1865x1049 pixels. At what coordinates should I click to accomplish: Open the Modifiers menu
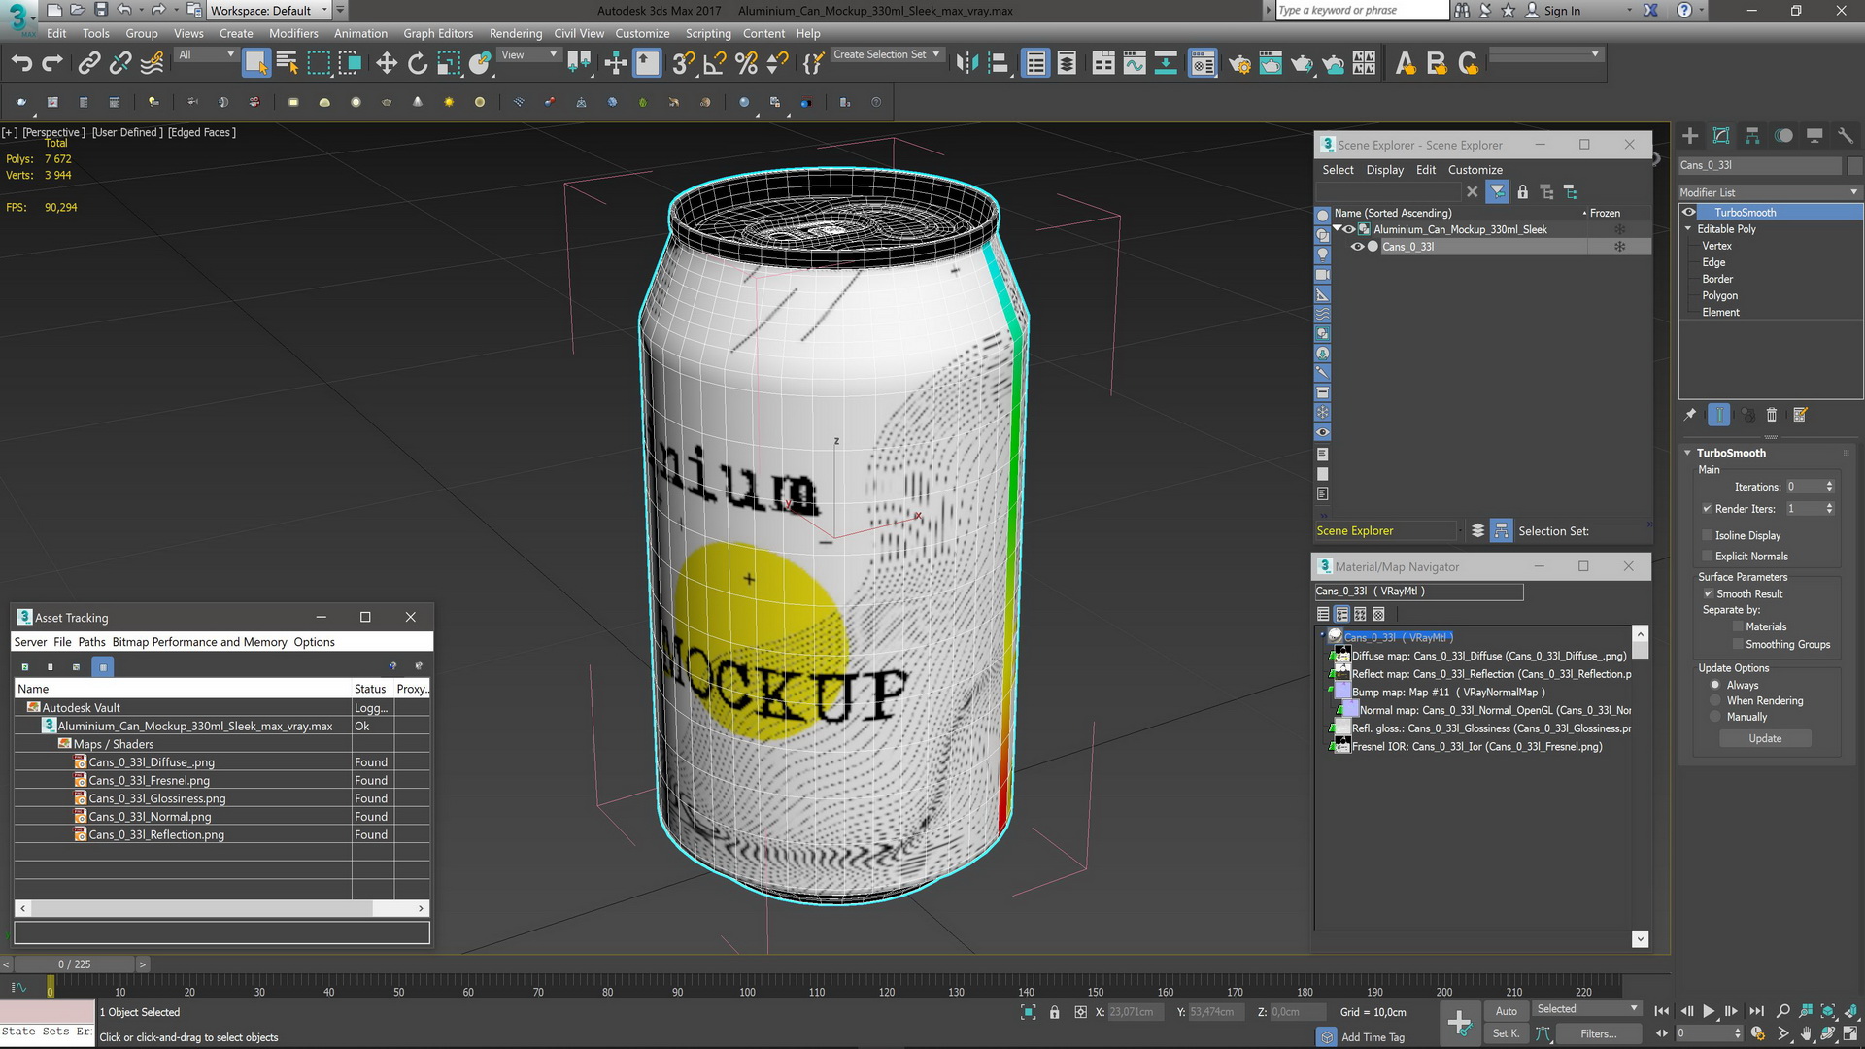coord(293,33)
